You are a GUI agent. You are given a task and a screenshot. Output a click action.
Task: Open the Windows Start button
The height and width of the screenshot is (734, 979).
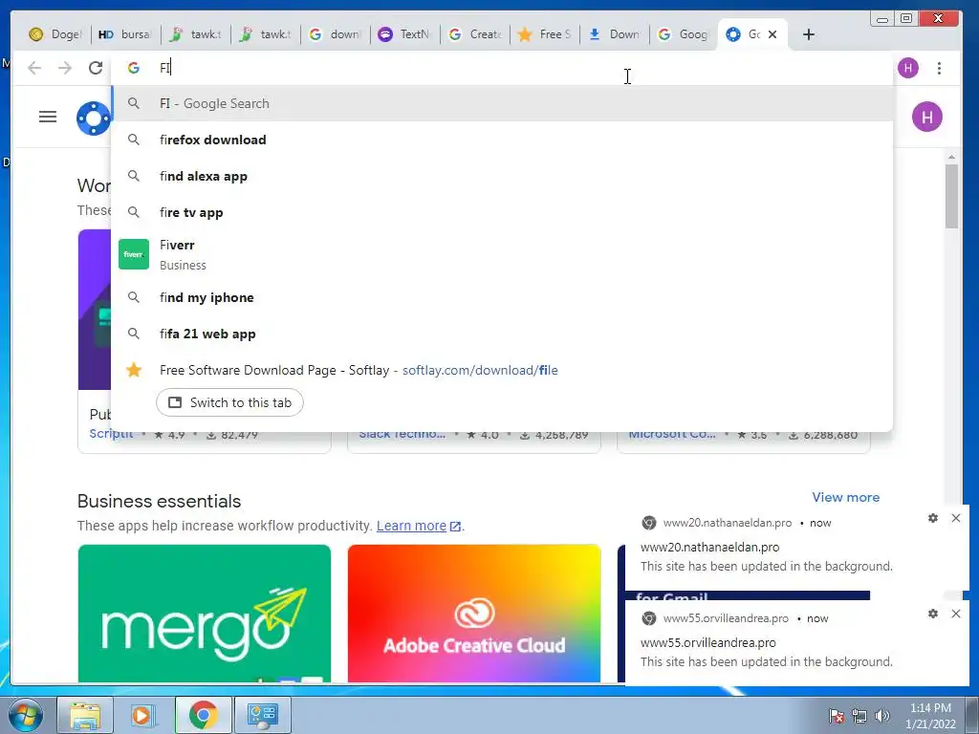[x=26, y=715]
